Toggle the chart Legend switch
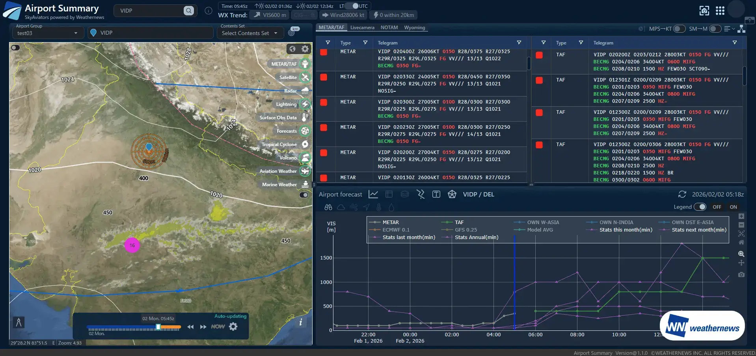 [700, 207]
